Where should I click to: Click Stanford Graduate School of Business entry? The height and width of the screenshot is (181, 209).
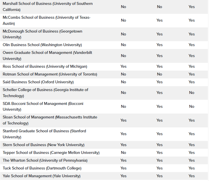(44, 134)
